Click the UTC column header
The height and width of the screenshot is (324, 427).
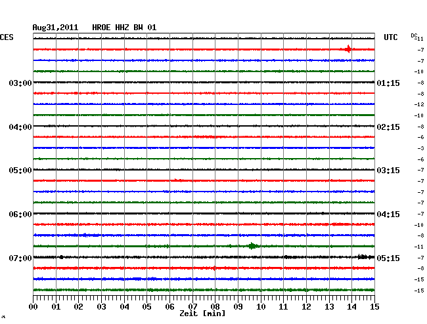[391, 37]
